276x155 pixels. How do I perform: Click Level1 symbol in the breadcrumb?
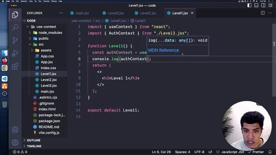[138, 21]
